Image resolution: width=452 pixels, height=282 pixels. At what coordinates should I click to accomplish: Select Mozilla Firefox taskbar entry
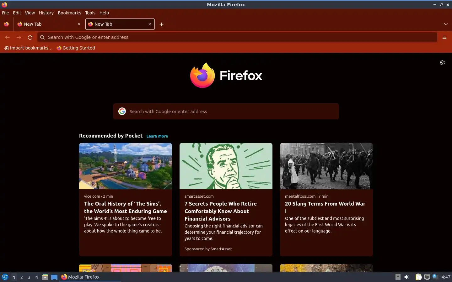(90, 277)
